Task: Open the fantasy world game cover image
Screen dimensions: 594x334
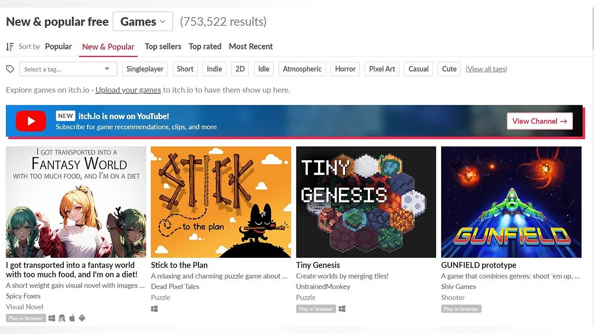Action: pyautogui.click(x=76, y=202)
